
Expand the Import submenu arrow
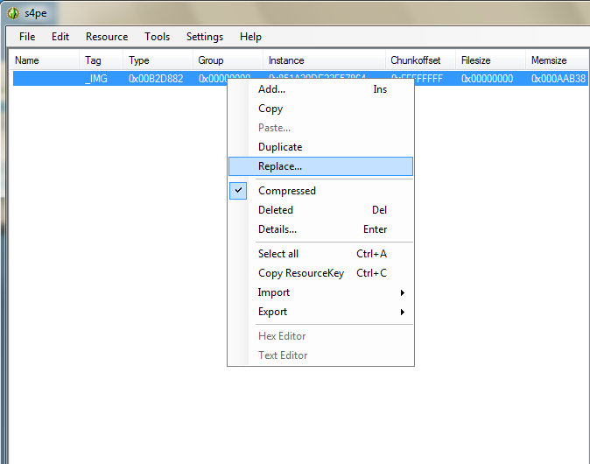coord(402,292)
